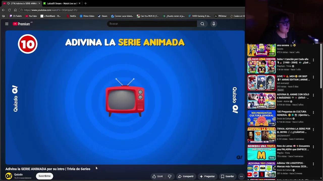The image size is (323, 181).
Task: Open the Casino en Vi bookmark
Action: (237, 16)
